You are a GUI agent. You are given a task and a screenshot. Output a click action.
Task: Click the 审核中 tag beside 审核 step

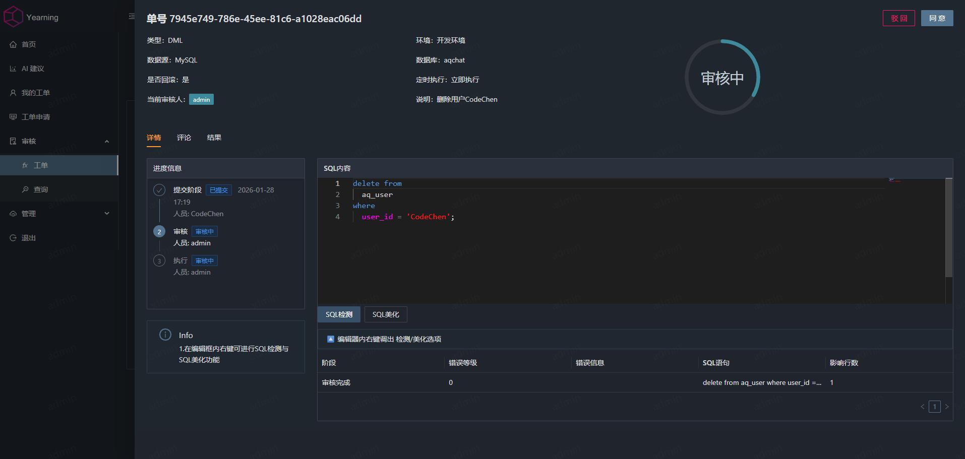click(x=205, y=232)
